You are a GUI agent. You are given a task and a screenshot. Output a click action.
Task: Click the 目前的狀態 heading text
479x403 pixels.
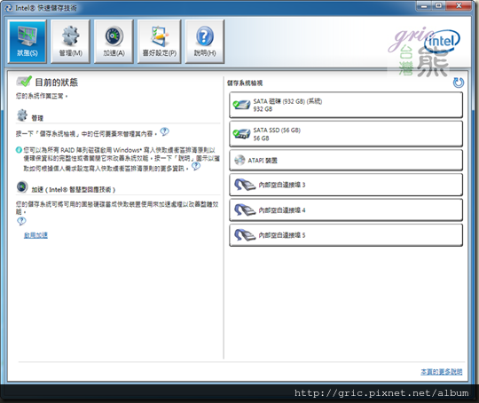[57, 82]
